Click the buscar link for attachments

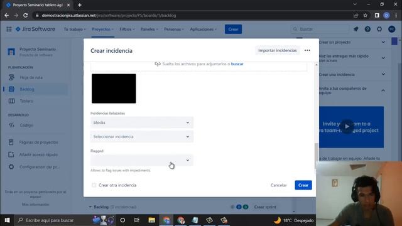[237, 64]
